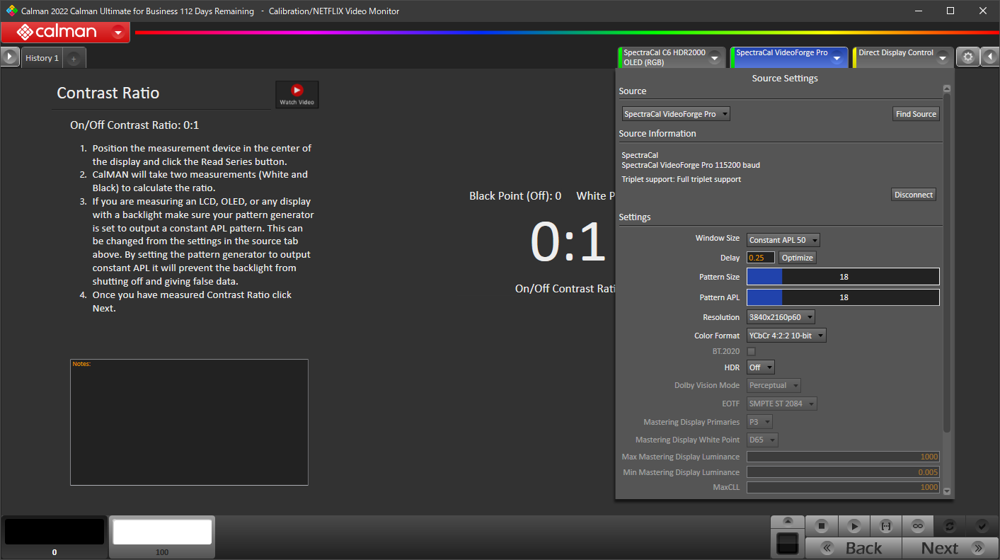1000x560 pixels.
Task: Open the Color Format dropdown
Action: [x=786, y=336]
